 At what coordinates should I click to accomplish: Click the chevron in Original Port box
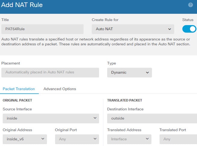(x=95, y=139)
